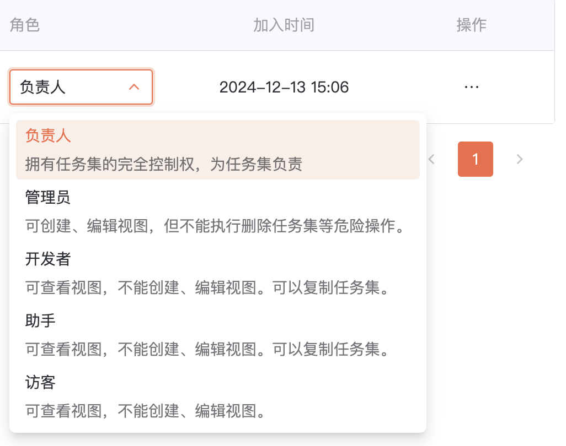Click the orange chevron arrow in role selector

point(134,87)
